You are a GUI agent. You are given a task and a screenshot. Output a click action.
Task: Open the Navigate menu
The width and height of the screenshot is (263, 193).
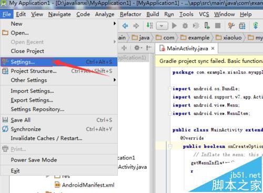pos(59,14)
